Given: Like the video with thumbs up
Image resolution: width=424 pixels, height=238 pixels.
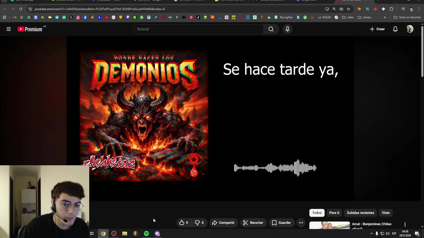Looking at the screenshot, I should (184, 223).
